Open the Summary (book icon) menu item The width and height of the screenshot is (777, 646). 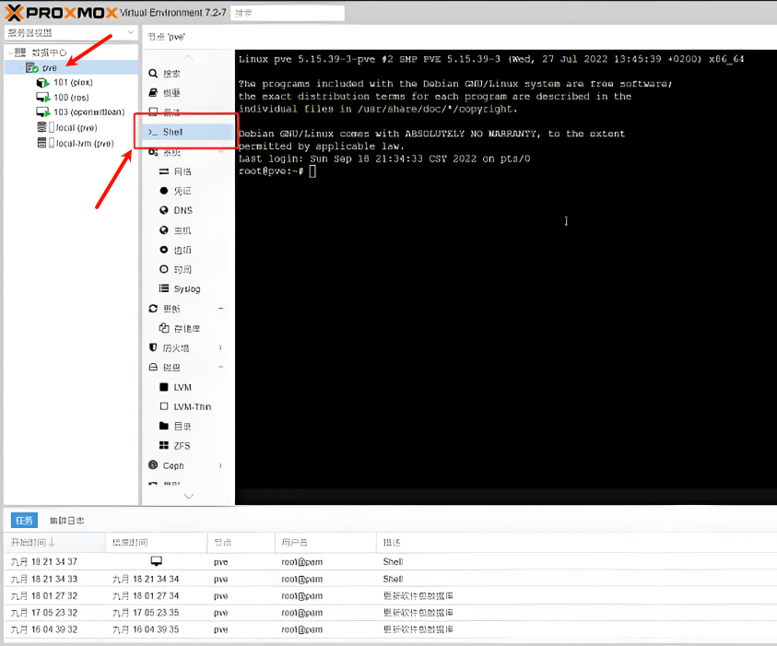coord(171,93)
